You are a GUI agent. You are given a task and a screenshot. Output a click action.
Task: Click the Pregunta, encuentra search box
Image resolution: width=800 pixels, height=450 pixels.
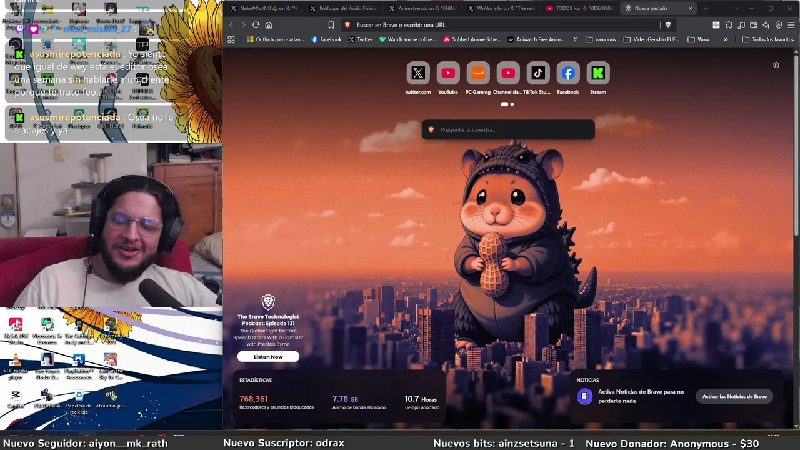(508, 129)
